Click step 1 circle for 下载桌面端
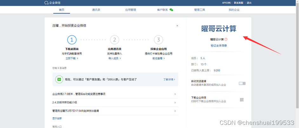The width and height of the screenshot is (299, 128). 72,40
